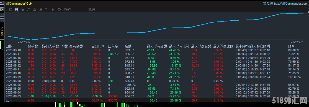The image size is (309, 107).
Task: Click the 最小|平均|最大持仓时间 column header
Action: click(253, 46)
